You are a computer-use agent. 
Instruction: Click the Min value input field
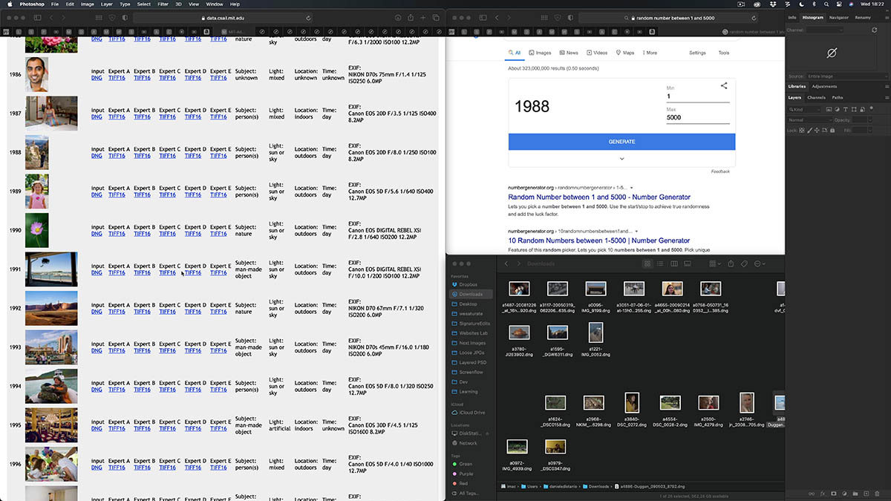pos(698,96)
